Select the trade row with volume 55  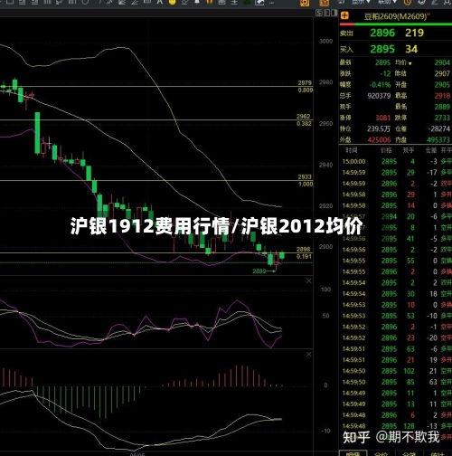point(396,261)
